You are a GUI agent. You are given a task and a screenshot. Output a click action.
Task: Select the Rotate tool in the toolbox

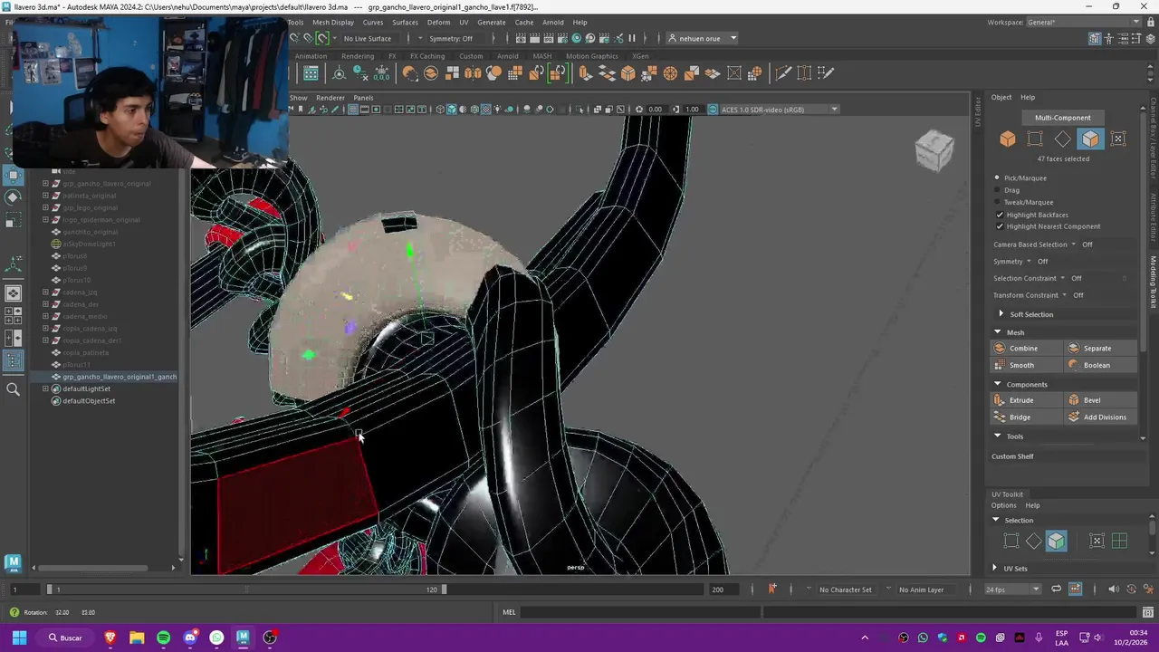pyautogui.click(x=13, y=197)
